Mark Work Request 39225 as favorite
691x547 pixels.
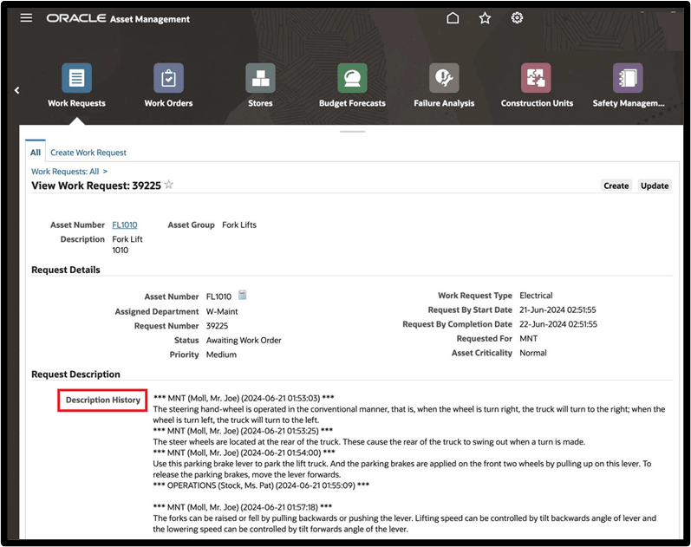(169, 185)
